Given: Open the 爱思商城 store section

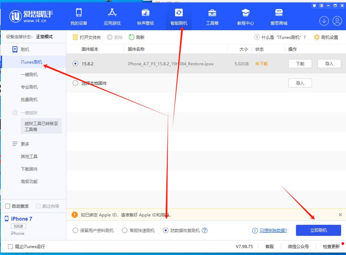Looking at the screenshot, I should pos(279,17).
